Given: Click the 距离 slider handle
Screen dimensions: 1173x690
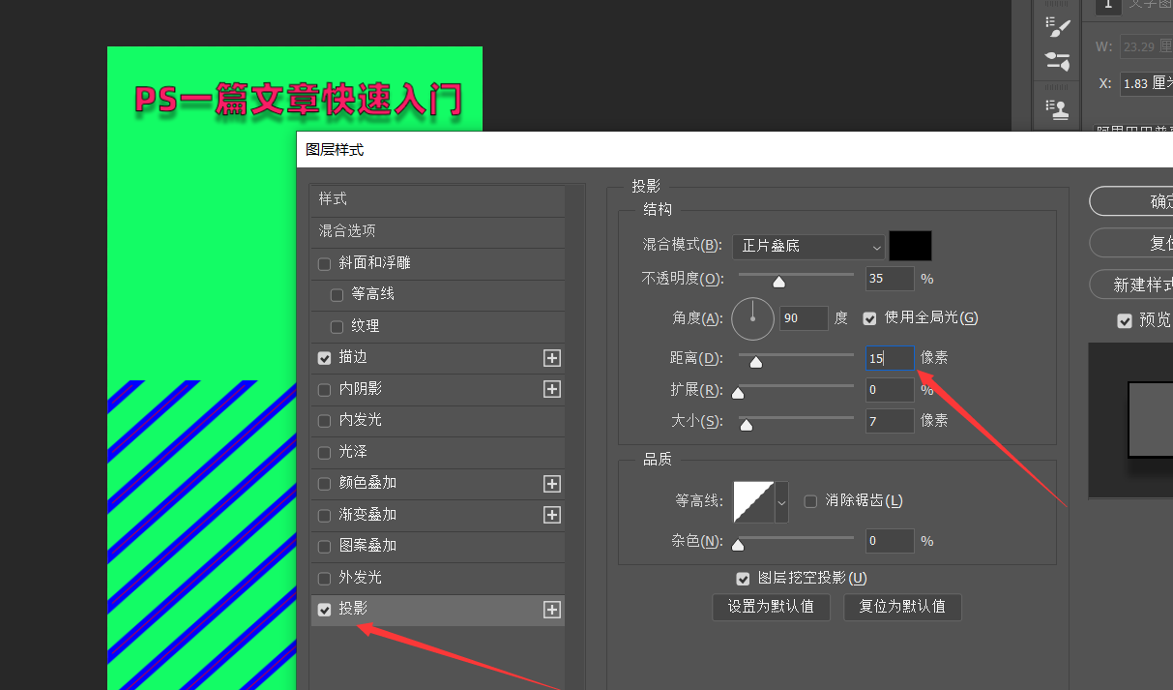Looking at the screenshot, I should (756, 362).
